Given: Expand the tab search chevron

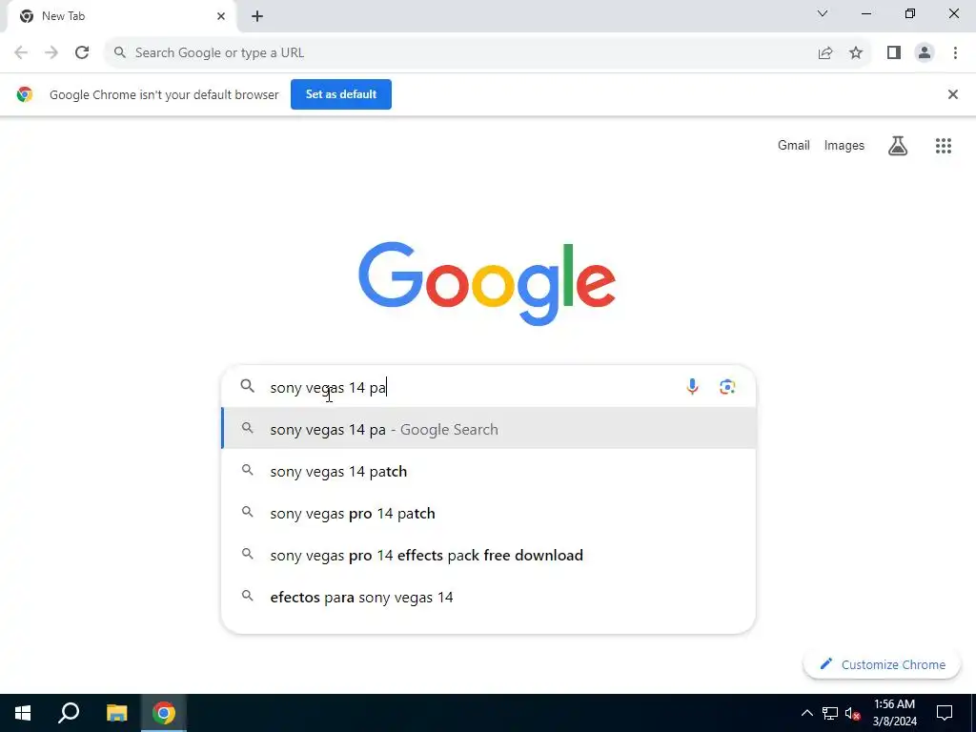Looking at the screenshot, I should (823, 13).
